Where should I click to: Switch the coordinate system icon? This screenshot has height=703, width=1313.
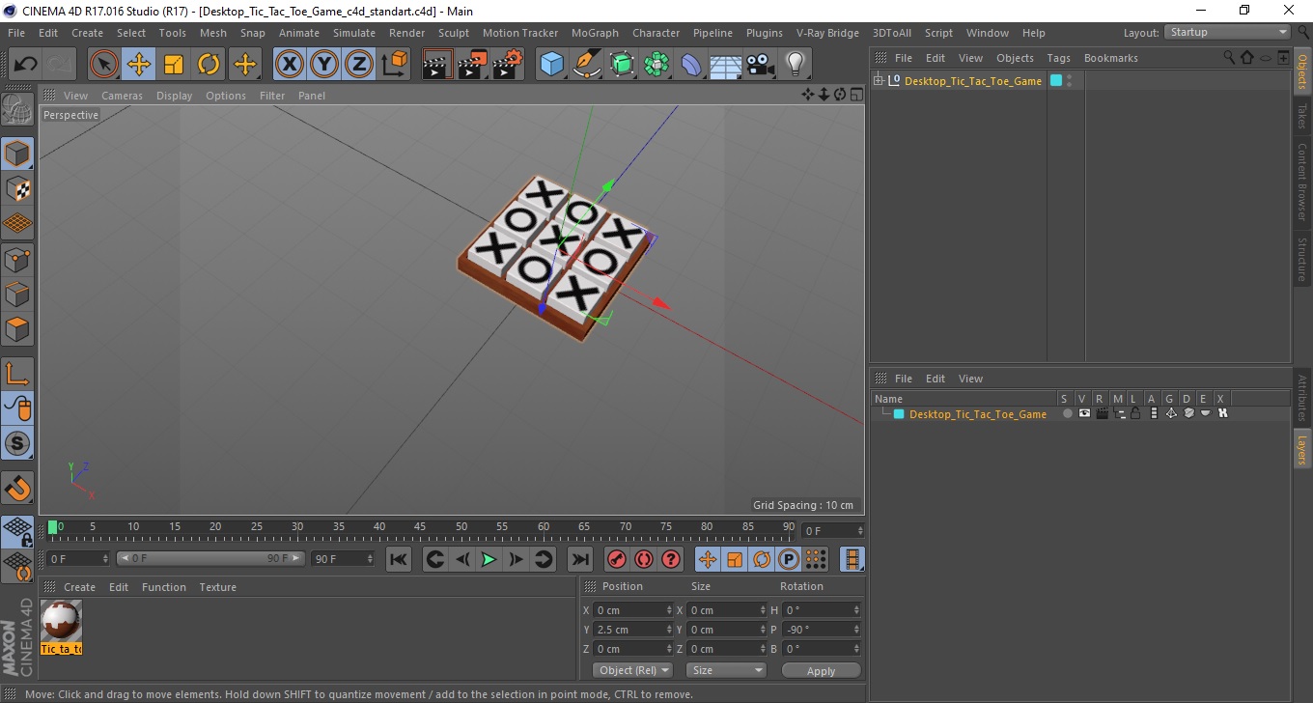[x=394, y=65]
